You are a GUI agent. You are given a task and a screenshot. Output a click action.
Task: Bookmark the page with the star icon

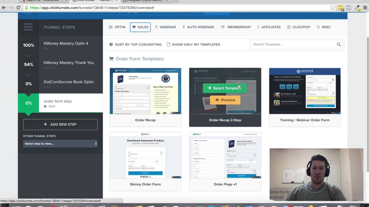click(x=332, y=8)
